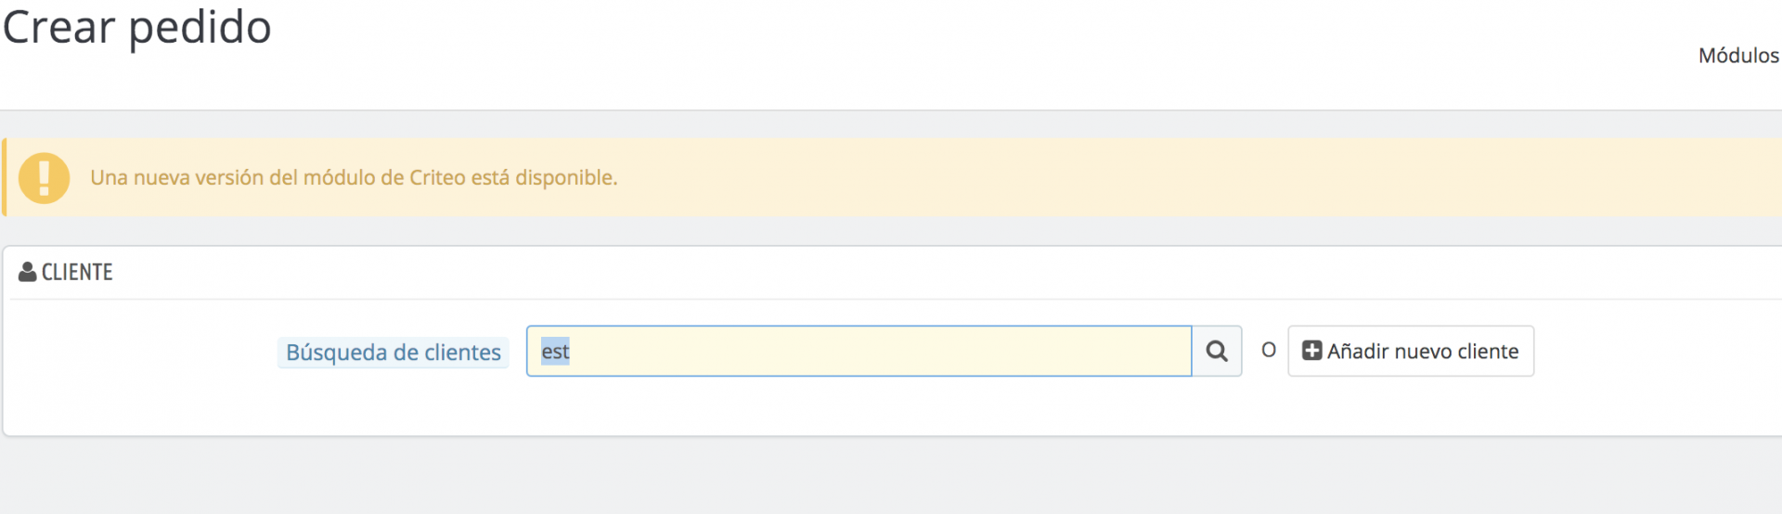Viewport: 1782px width, 514px height.
Task: Click the CLIENTE panel header title
Action: [x=77, y=272]
